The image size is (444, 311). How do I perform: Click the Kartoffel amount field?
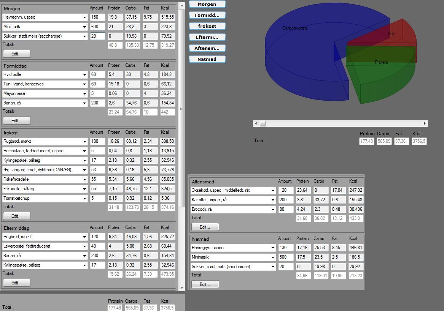(x=286, y=200)
